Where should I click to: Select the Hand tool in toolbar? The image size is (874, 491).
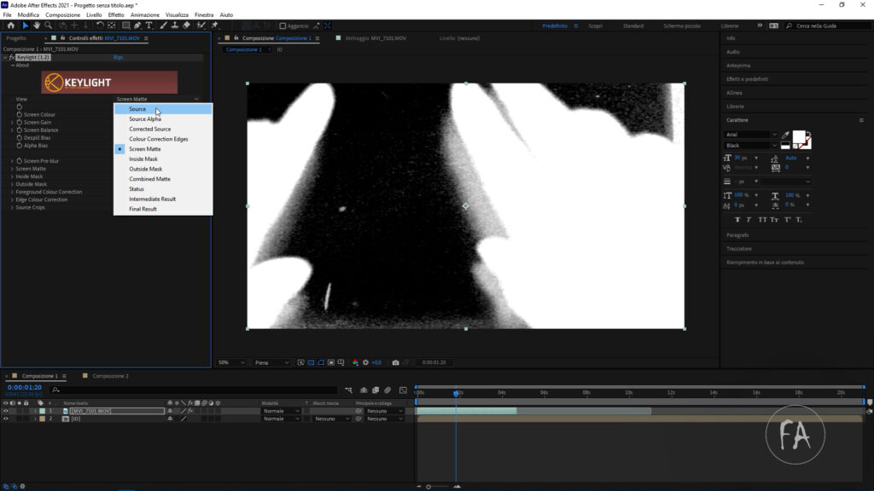[37, 26]
